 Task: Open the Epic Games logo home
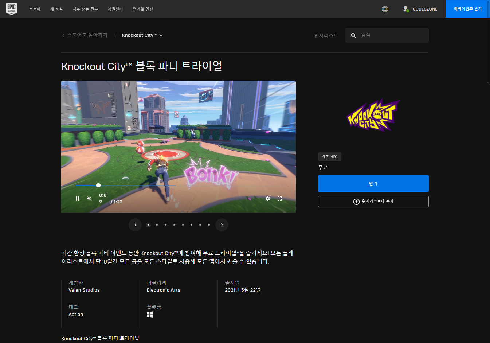pos(12,9)
